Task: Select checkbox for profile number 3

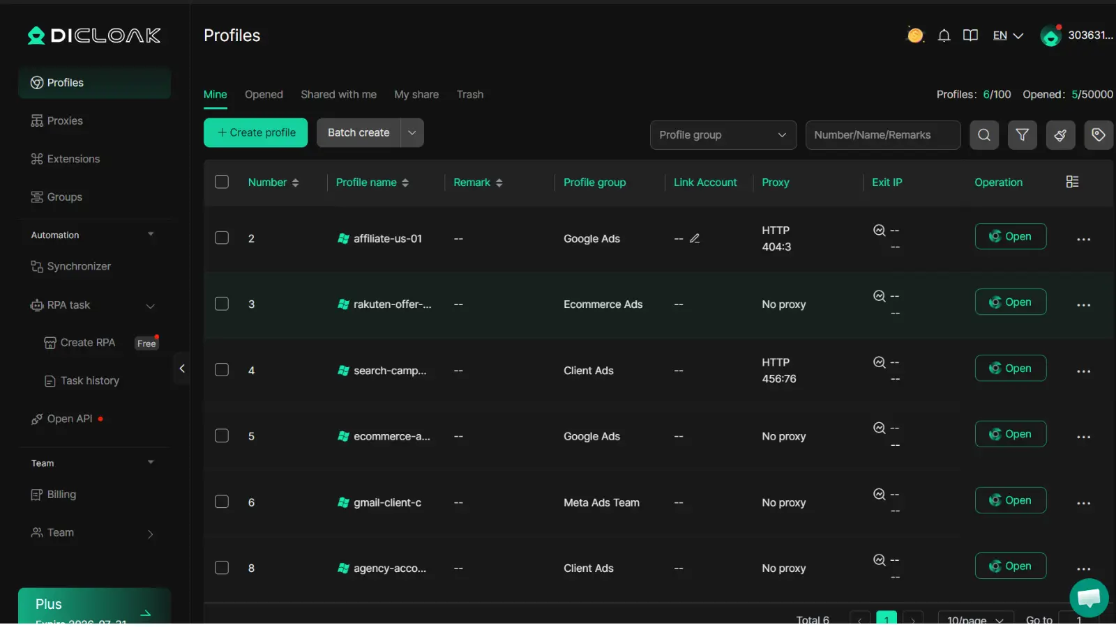Action: point(222,304)
